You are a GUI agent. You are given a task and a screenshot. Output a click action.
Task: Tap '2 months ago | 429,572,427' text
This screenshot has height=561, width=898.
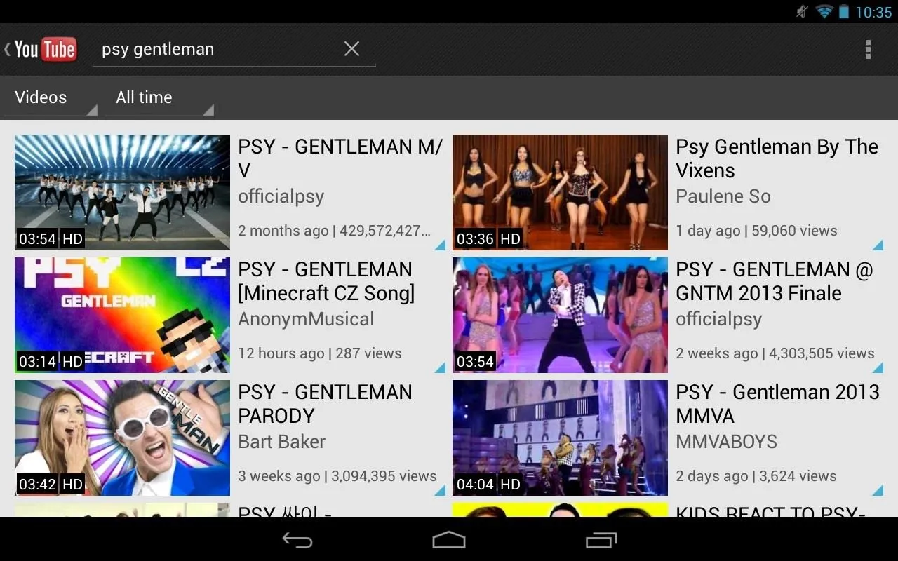(x=334, y=231)
